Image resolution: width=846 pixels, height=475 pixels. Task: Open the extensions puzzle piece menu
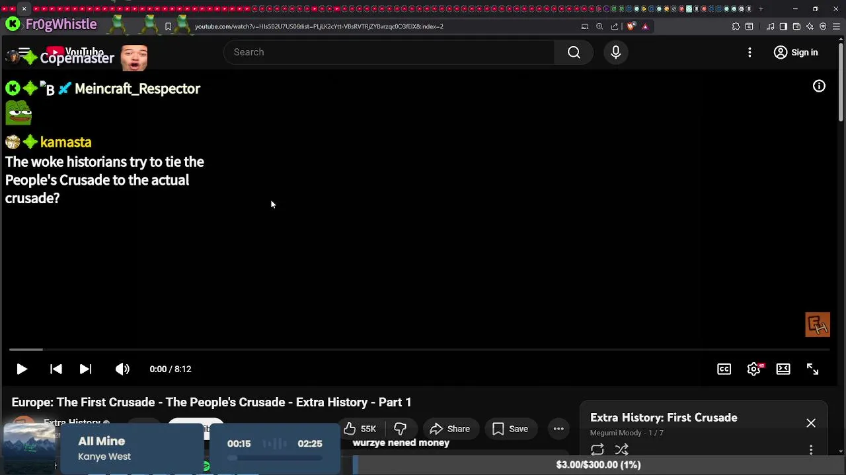[736, 26]
